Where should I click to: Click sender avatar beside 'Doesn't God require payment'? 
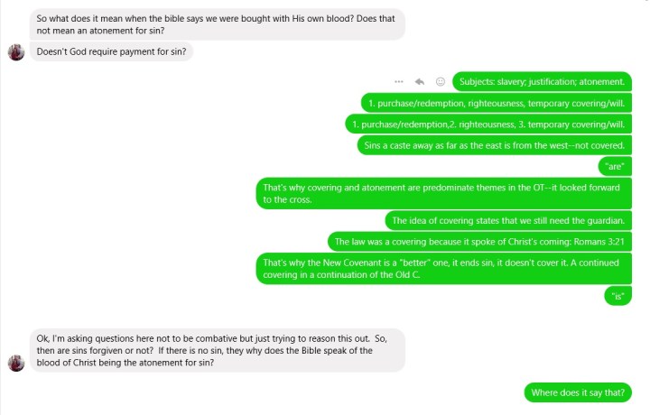15,51
